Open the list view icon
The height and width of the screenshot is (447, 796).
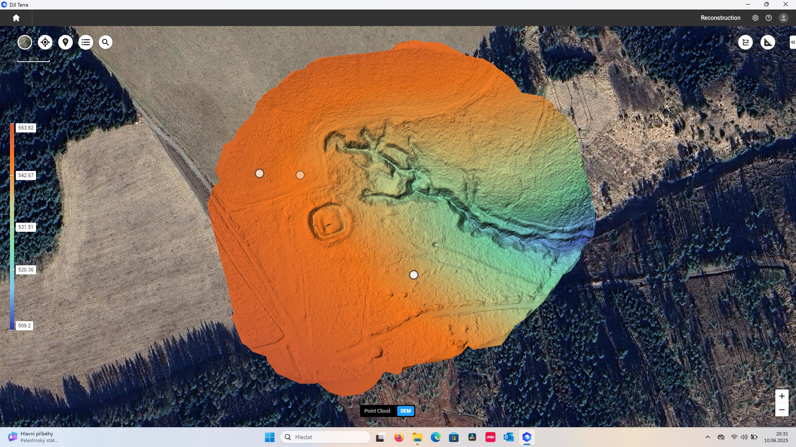(x=86, y=42)
